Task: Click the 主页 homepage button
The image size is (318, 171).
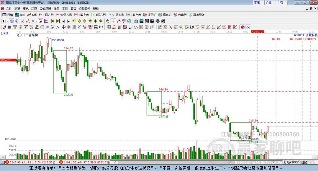Action: click(x=282, y=2)
